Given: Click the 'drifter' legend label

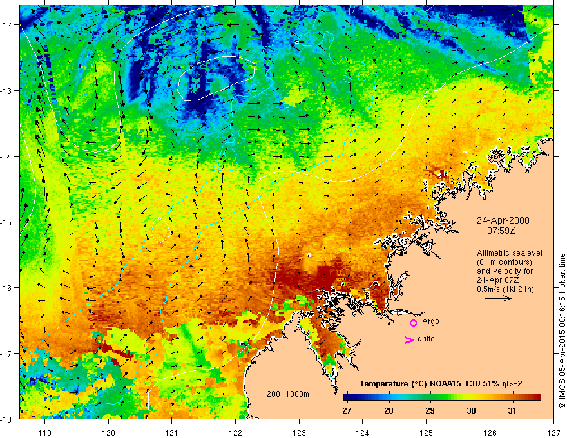Looking at the screenshot, I should [x=427, y=339].
